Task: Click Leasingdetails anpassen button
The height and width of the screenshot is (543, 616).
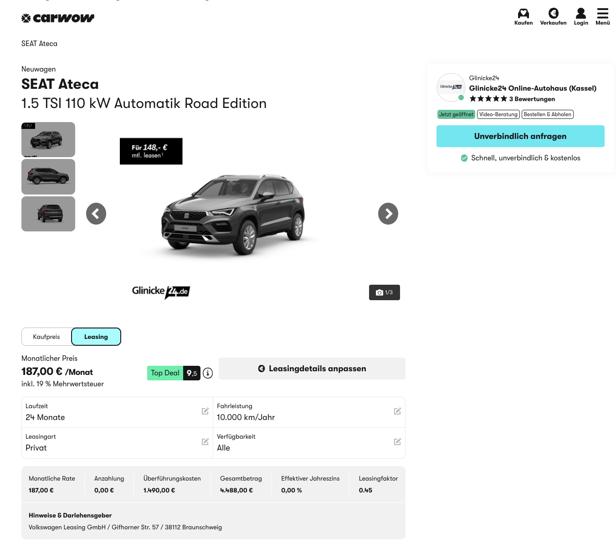Action: coord(312,369)
